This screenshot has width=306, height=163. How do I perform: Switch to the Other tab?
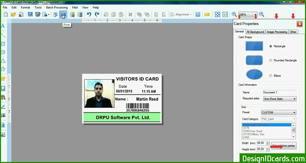click(x=293, y=32)
